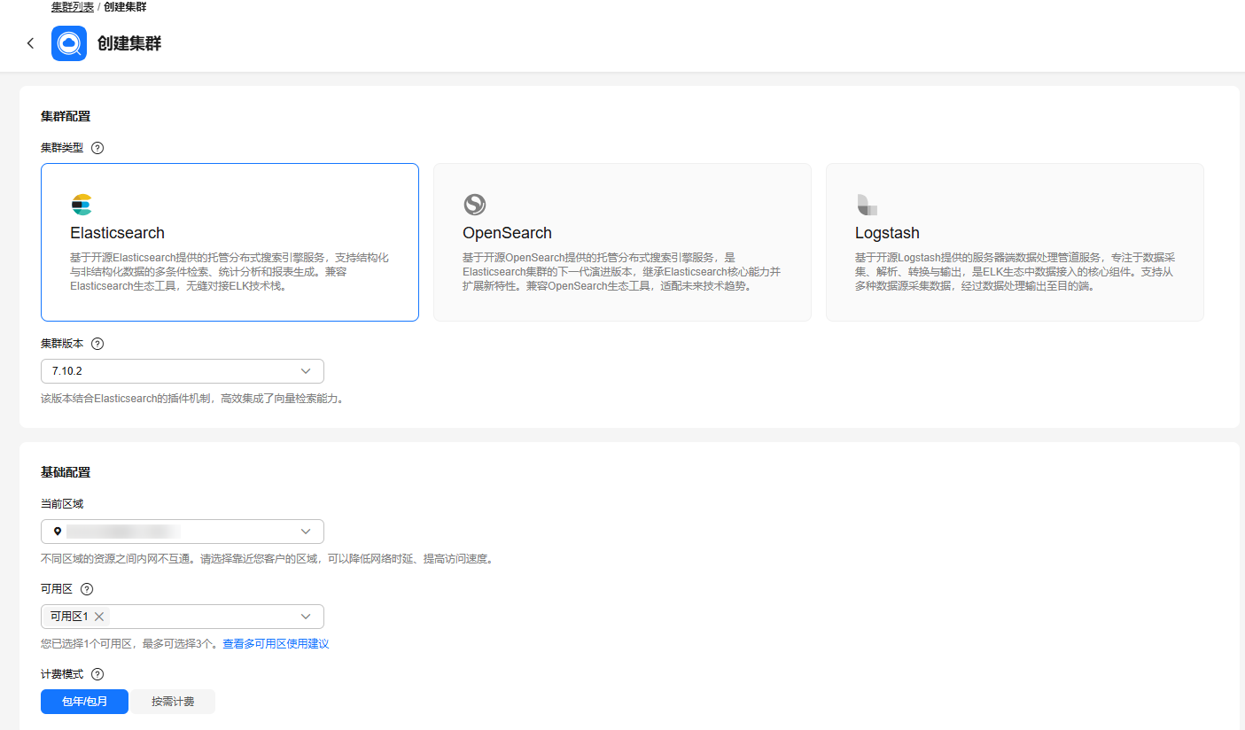Click the 当前区域 field label
This screenshot has height=730, width=1245.
click(62, 504)
